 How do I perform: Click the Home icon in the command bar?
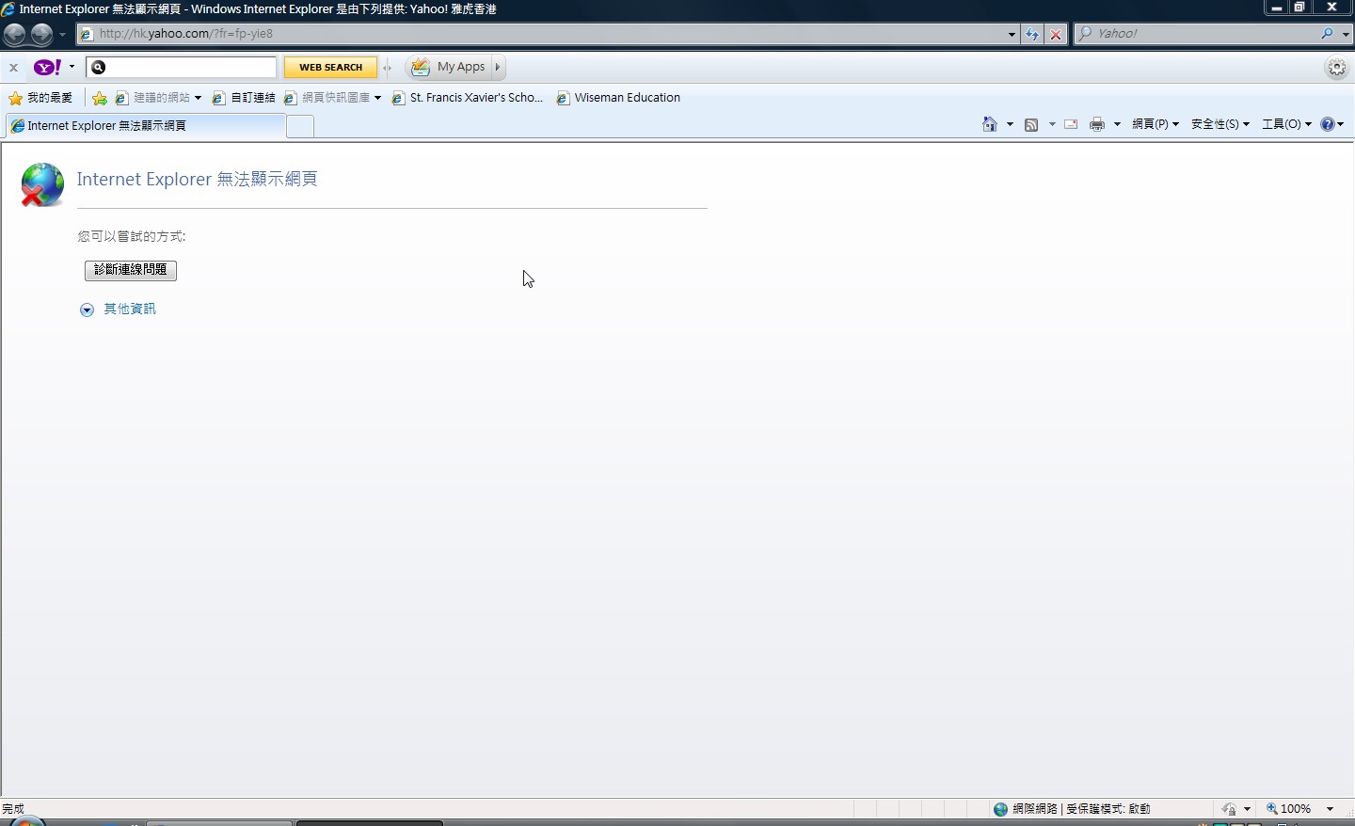pos(989,124)
